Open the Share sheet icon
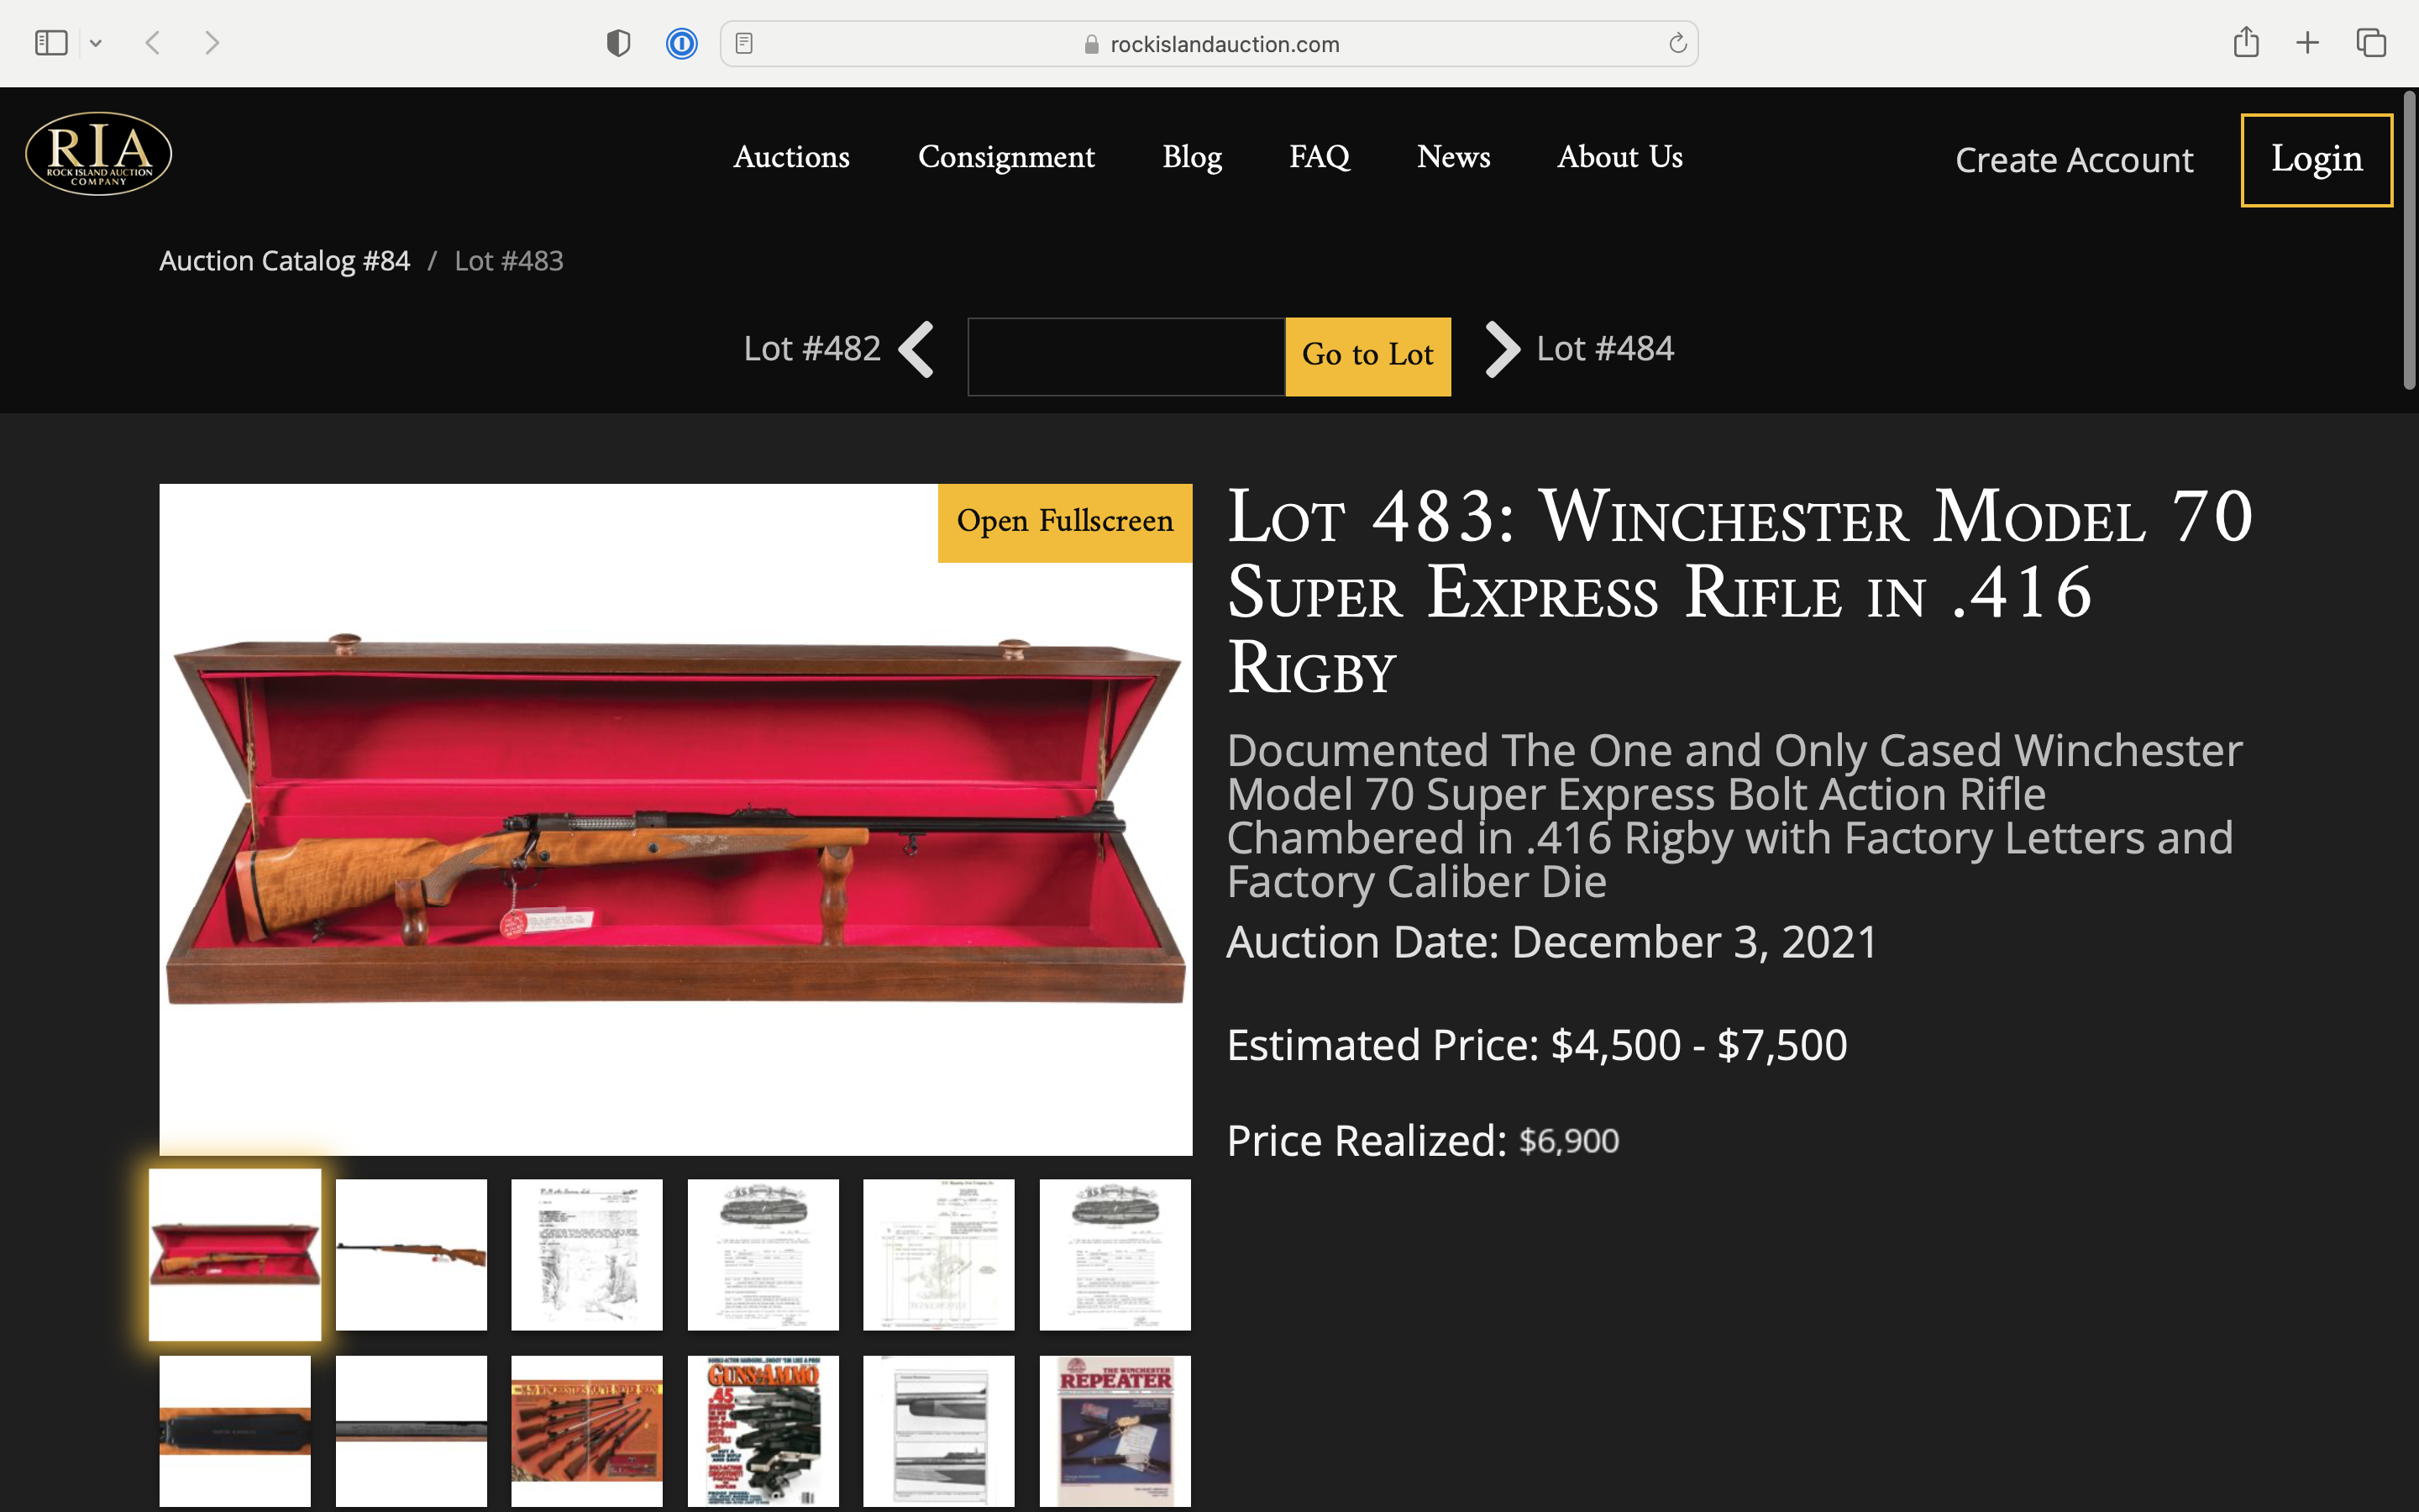The height and width of the screenshot is (1512, 2419). point(2246,42)
